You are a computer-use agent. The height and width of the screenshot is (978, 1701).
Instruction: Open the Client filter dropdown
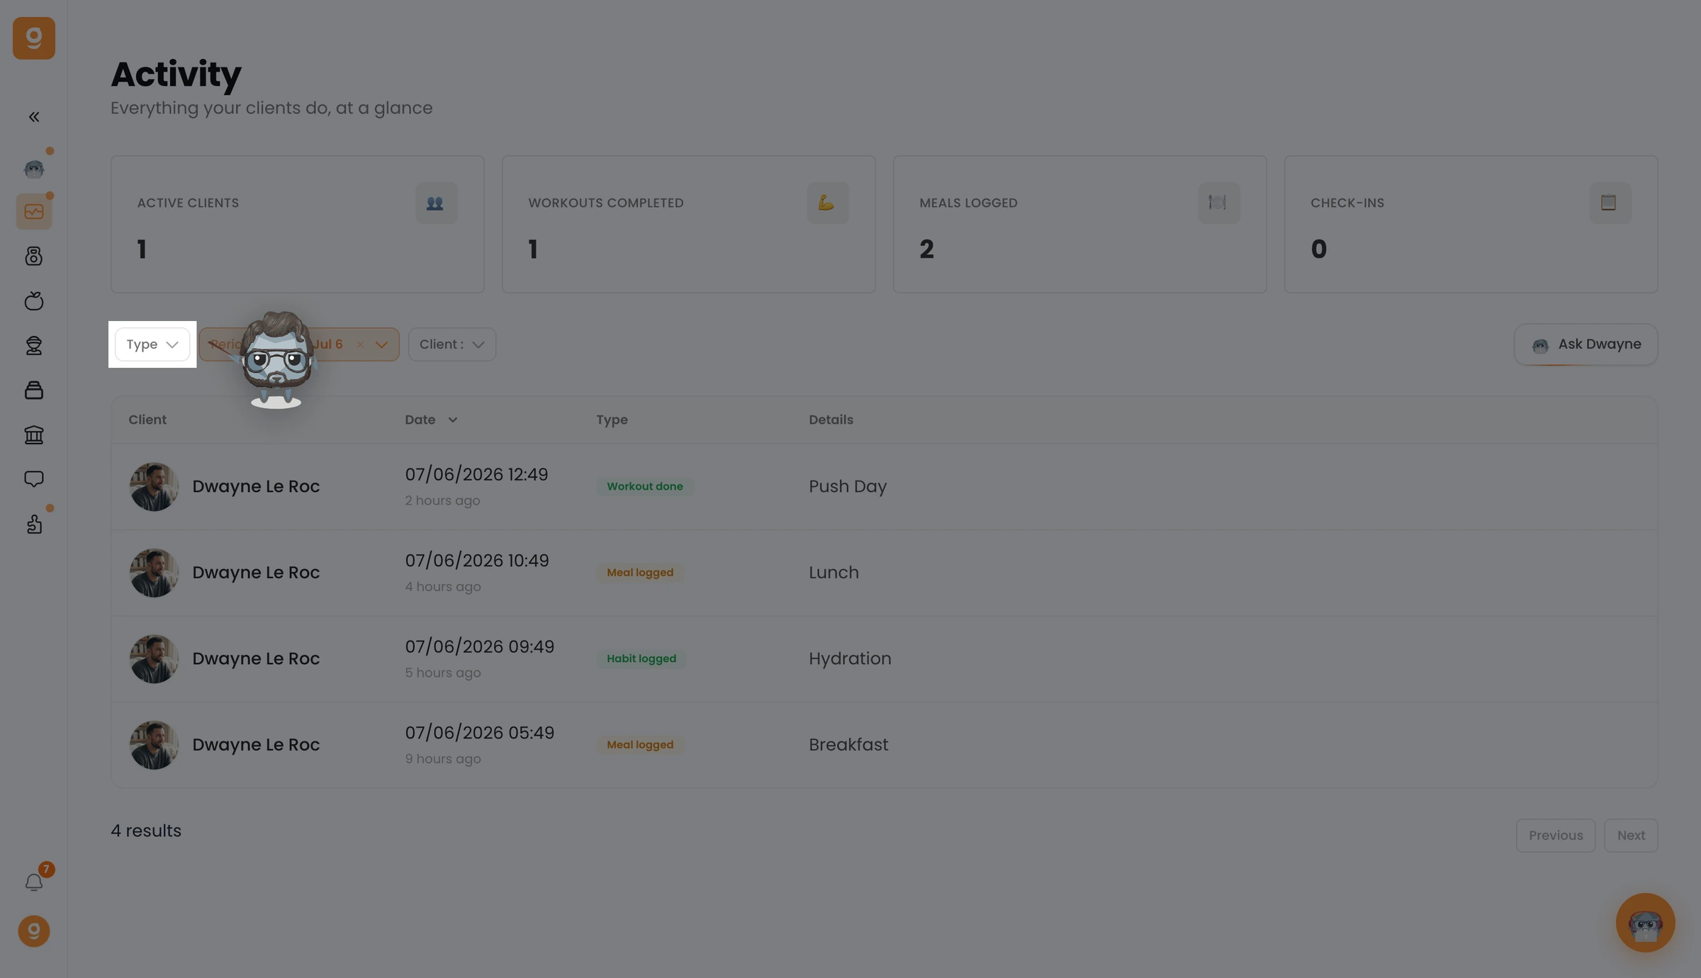coord(451,344)
